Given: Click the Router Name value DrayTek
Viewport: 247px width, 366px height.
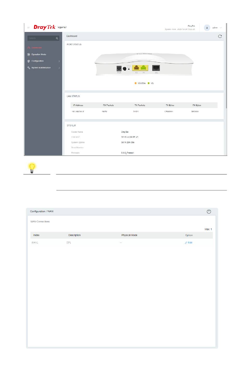Looking at the screenshot, I should [x=125, y=132].
